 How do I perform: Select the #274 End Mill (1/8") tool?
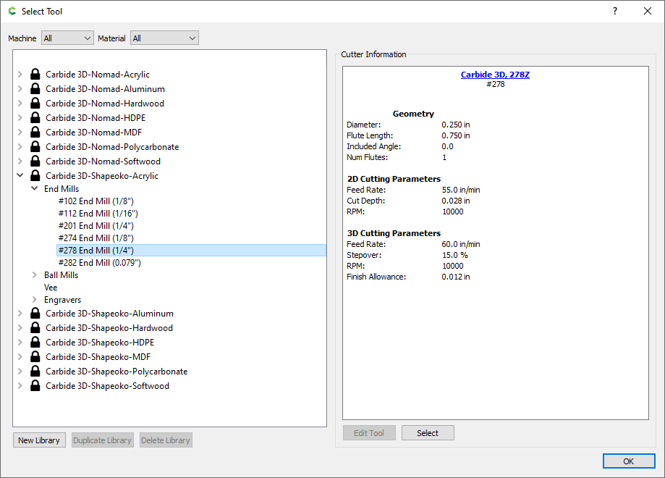point(96,238)
